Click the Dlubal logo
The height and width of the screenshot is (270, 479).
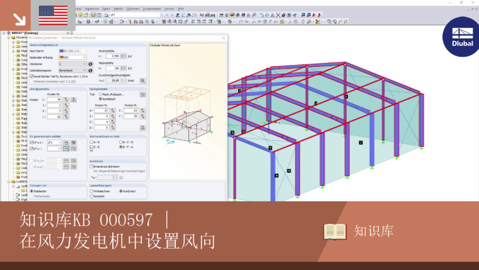click(462, 37)
